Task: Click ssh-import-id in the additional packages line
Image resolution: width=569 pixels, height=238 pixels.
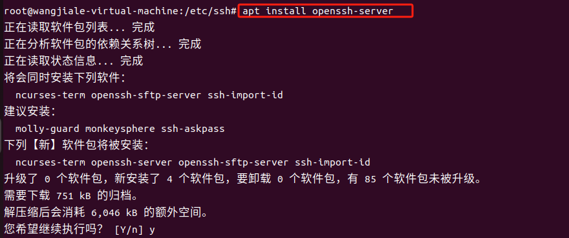Action: 245,96
